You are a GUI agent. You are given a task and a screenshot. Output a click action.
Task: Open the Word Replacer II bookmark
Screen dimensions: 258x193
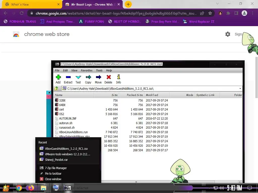pyautogui.click(x=199, y=22)
